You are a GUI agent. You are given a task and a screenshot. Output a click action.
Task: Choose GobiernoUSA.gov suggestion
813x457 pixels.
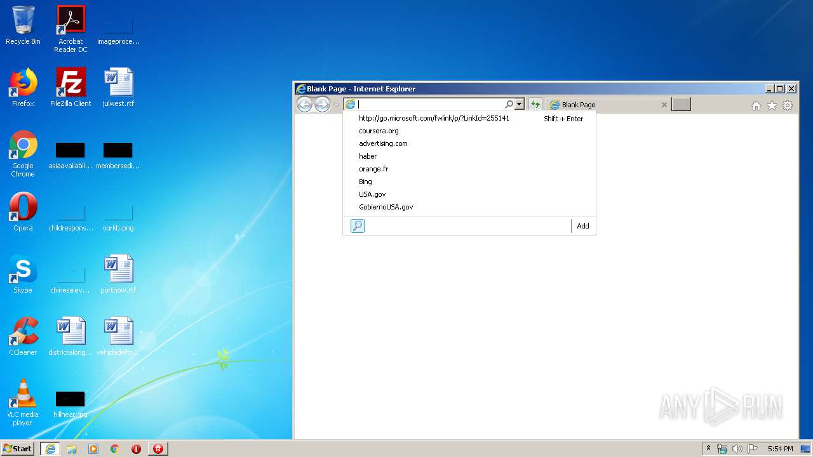(469, 207)
